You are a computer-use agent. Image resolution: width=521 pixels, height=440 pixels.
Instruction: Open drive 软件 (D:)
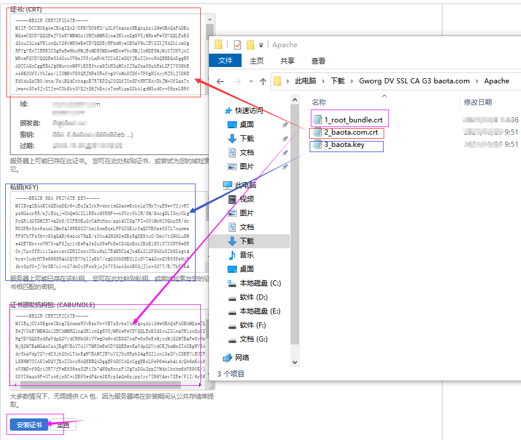(254, 297)
